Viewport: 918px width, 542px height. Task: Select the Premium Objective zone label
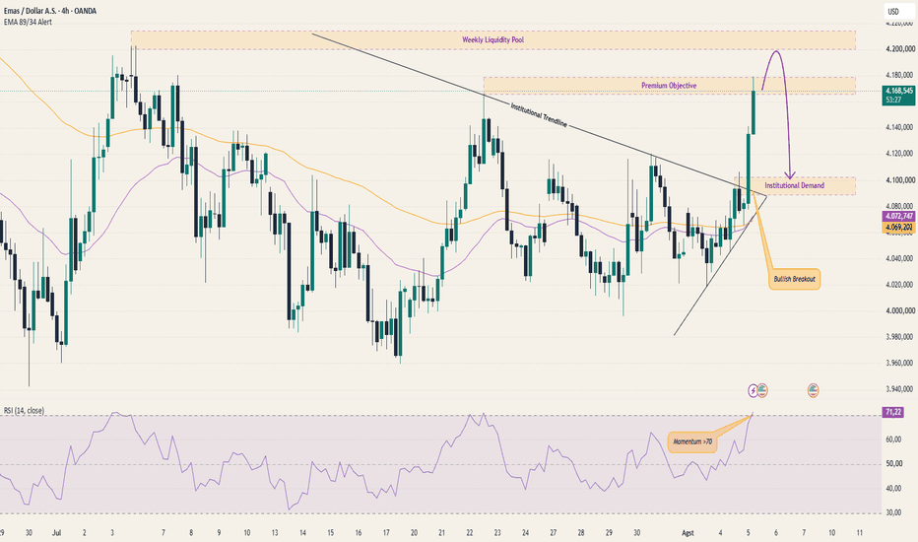669,86
